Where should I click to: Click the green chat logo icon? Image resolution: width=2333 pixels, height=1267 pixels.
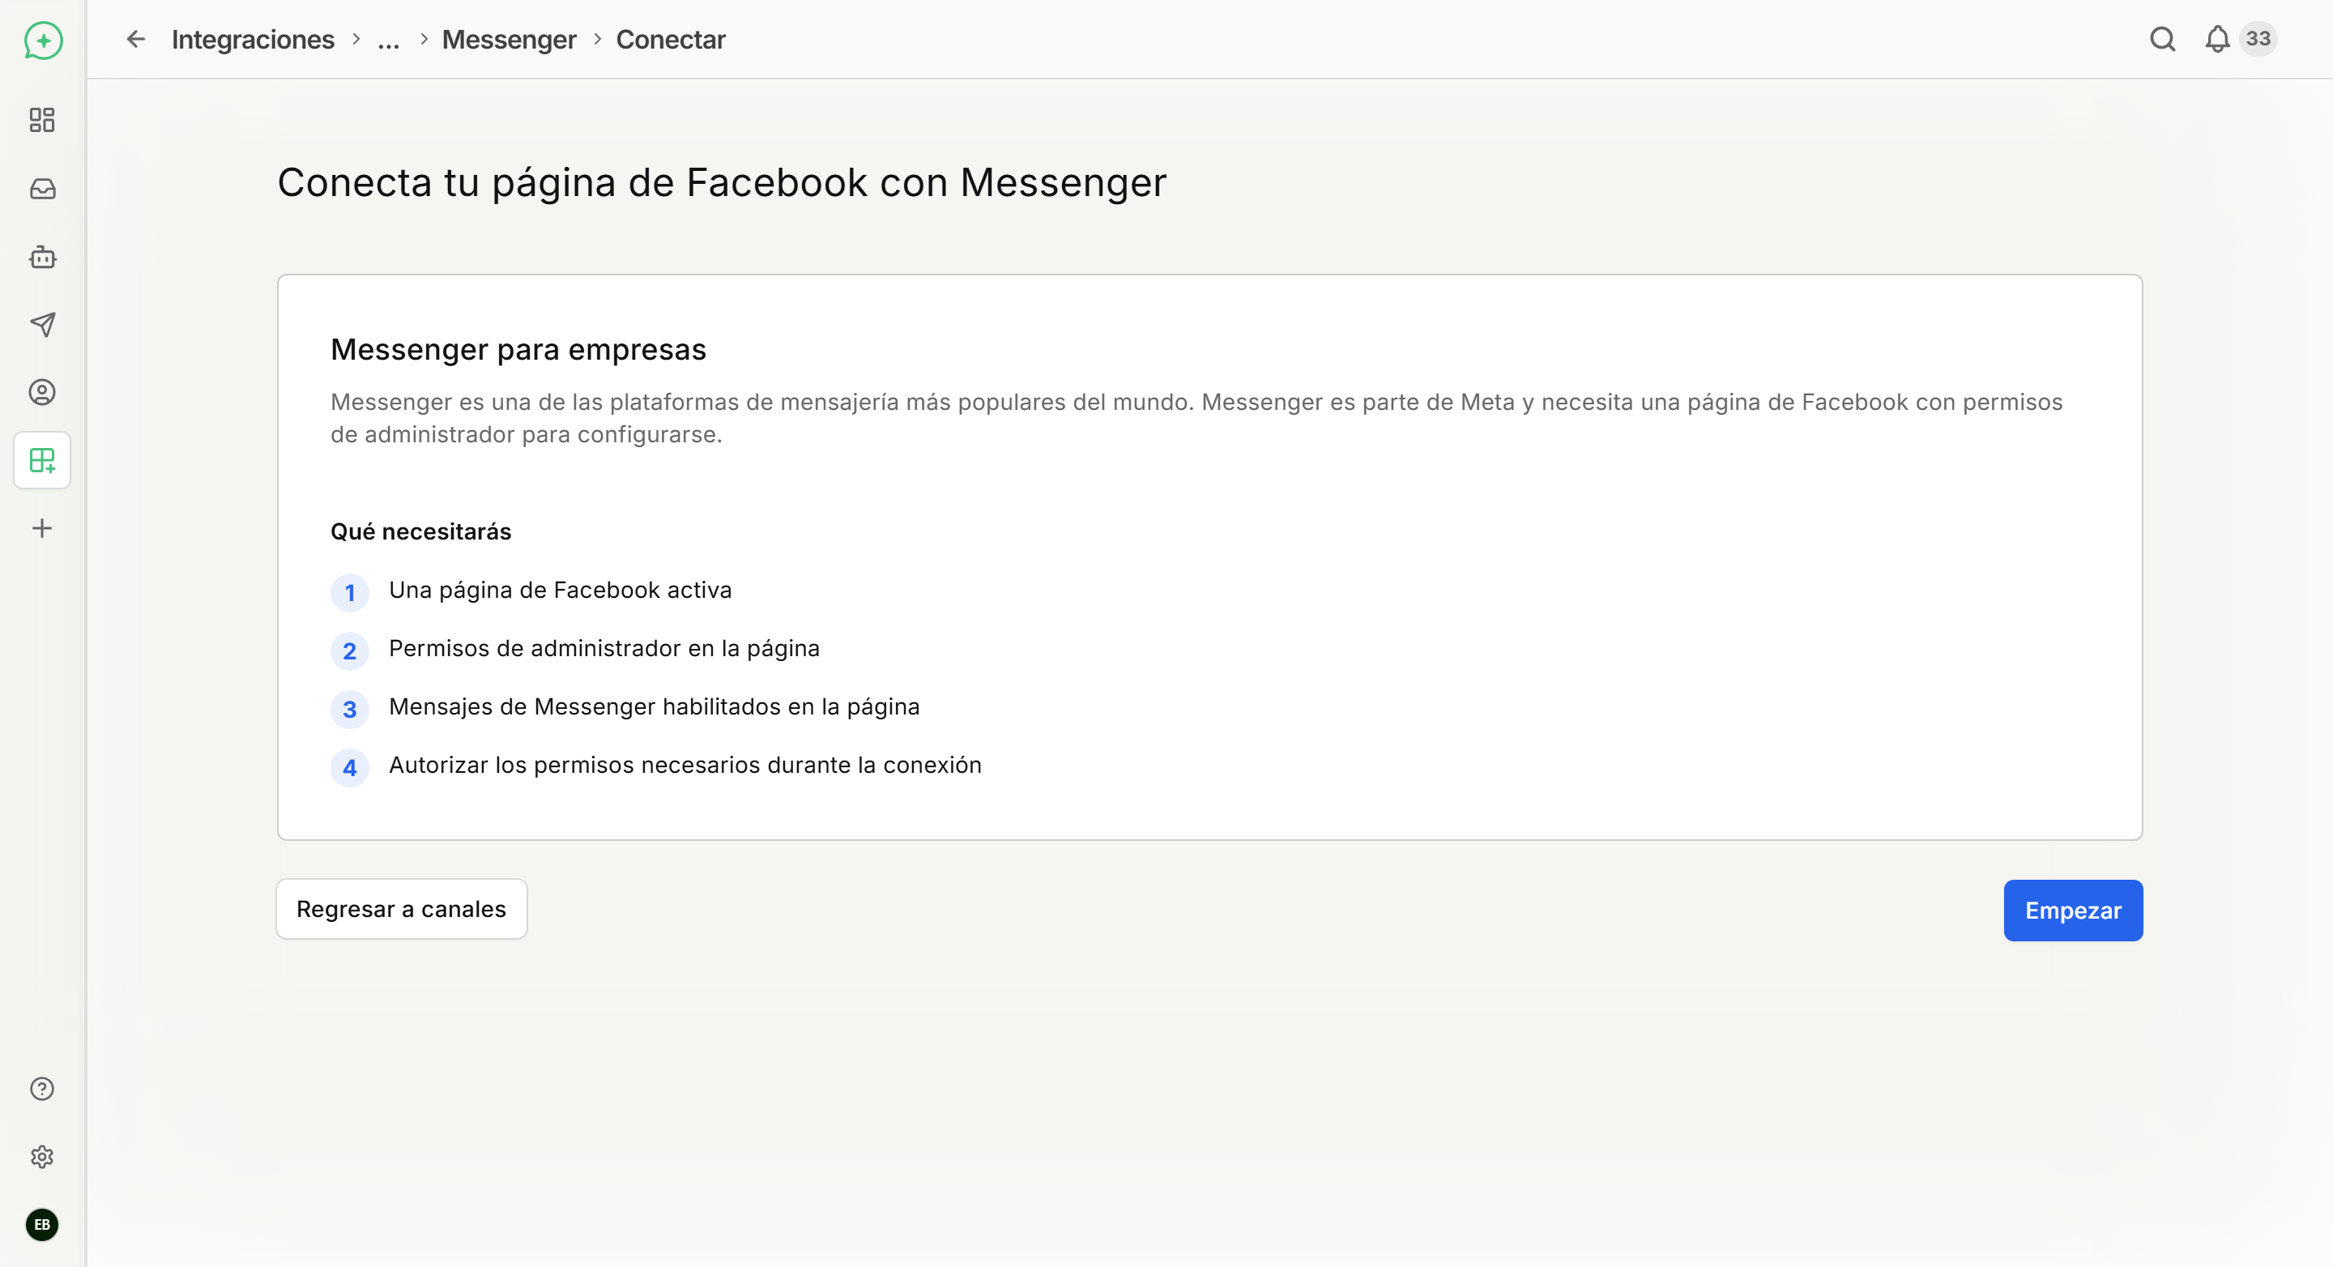43,41
